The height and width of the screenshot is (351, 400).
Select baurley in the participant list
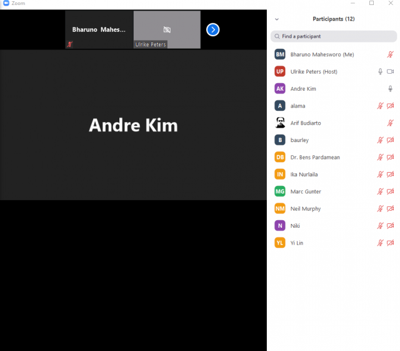299,140
